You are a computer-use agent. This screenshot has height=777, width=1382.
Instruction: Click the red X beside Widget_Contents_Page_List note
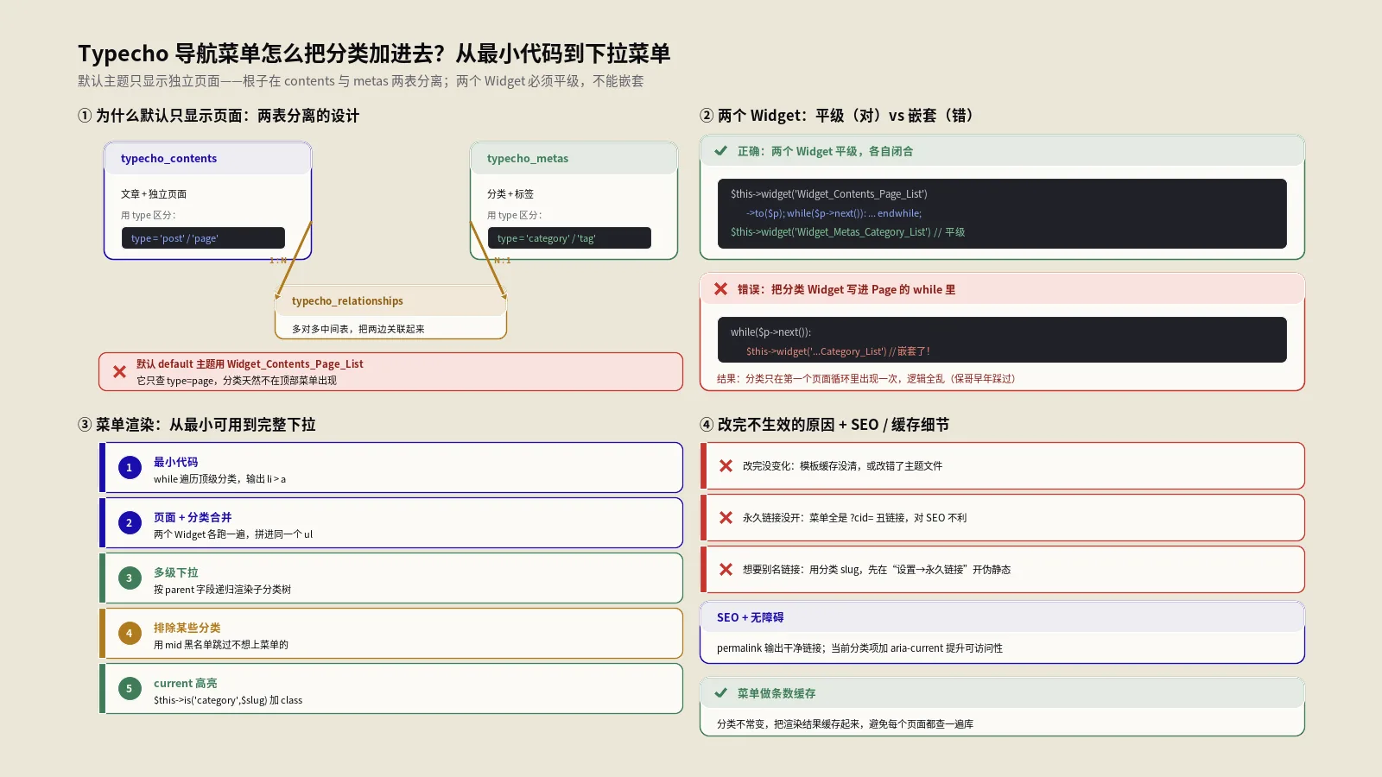click(119, 372)
